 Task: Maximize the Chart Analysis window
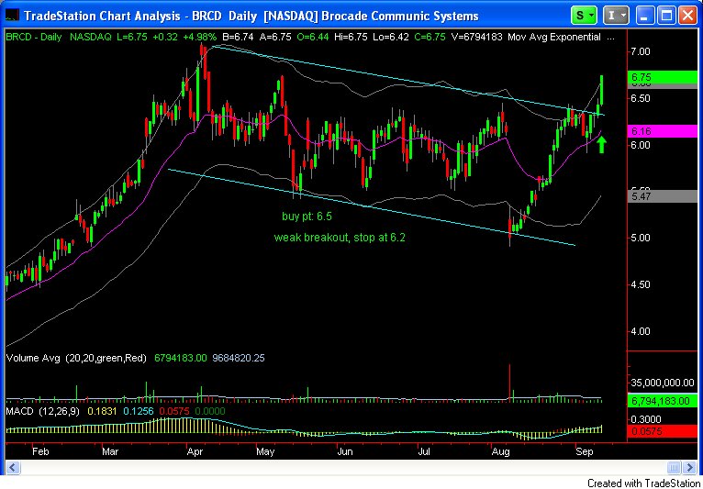click(x=666, y=17)
